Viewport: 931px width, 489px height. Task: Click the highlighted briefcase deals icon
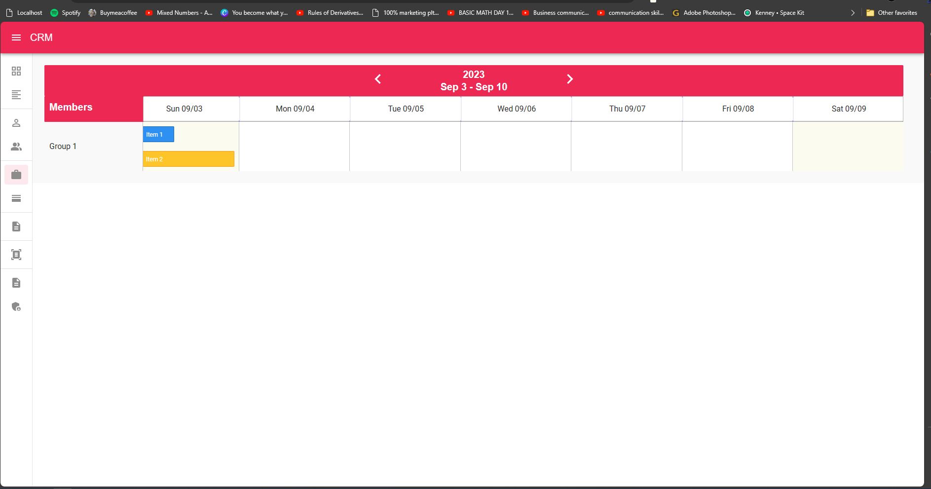[16, 174]
